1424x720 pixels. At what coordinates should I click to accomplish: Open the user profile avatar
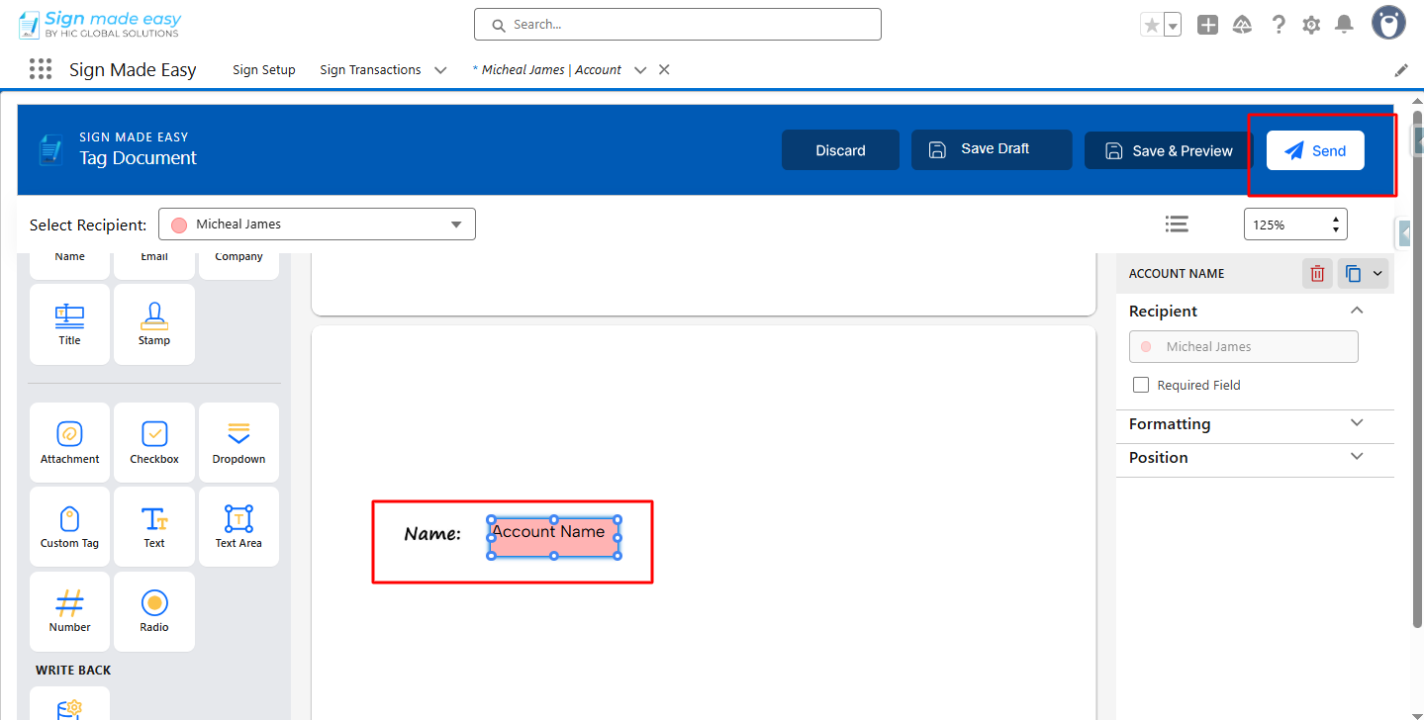[1388, 23]
